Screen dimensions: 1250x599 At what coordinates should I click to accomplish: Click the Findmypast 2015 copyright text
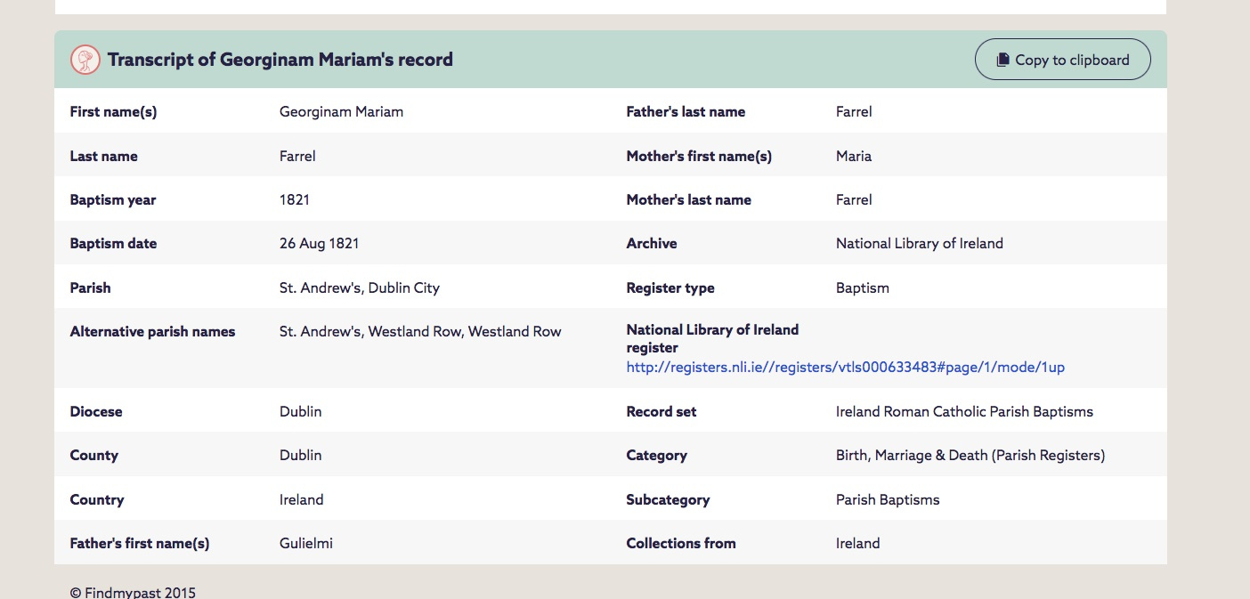pyautogui.click(x=133, y=592)
